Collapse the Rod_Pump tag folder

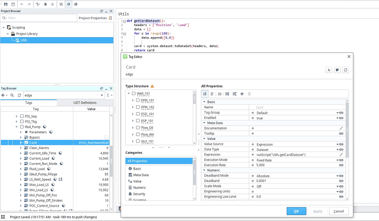pos(16,127)
